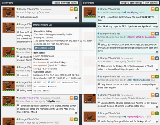Image resolution: width=160 pixels, height=125 pixels.
Task: Click StxklY link in Classifieds listing popup
Action: (69, 34)
